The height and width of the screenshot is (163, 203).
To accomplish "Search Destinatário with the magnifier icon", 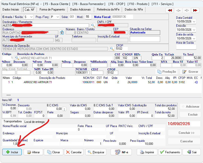I will (93, 25).
